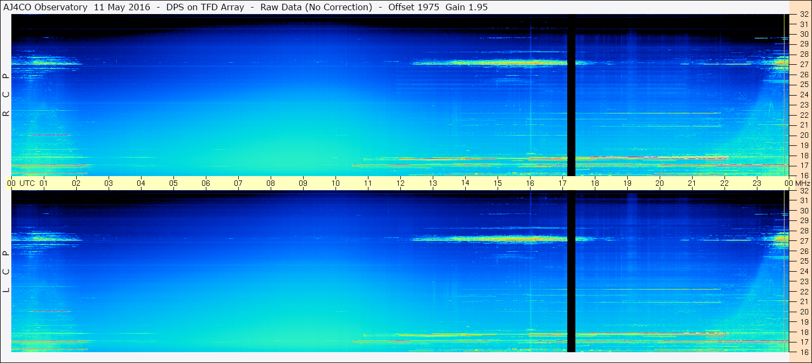Click the "MHz" unit label on time axis
Screen dimensions: 812x363
(x=802, y=183)
